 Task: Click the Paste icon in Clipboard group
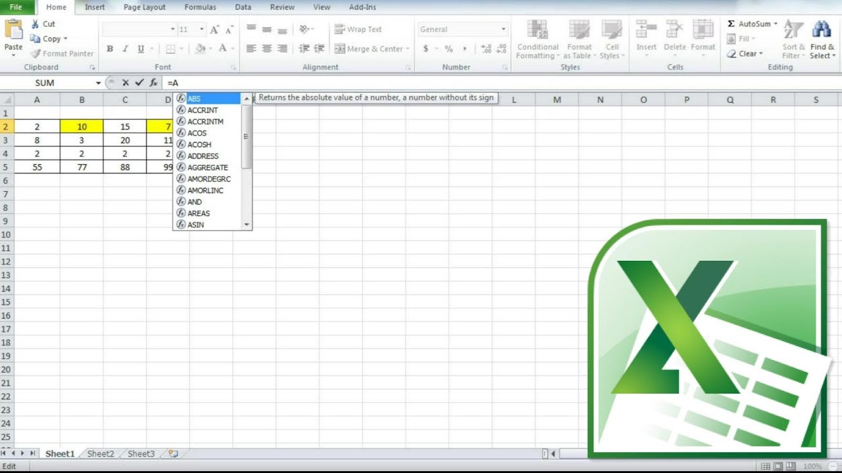(x=13, y=30)
